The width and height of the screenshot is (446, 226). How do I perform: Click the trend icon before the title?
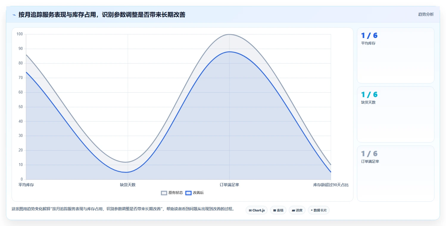(14, 15)
